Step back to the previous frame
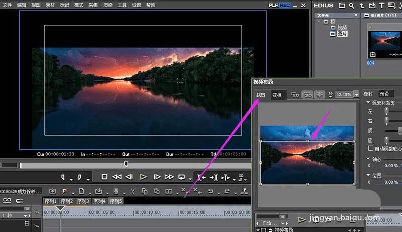The width and height of the screenshot is (402, 232). pos(129,177)
